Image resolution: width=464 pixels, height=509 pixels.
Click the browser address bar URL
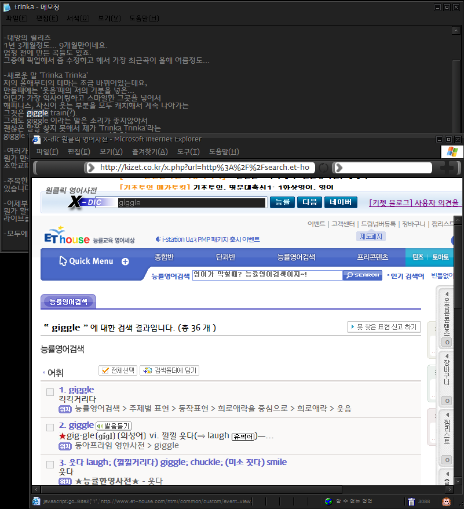(x=204, y=168)
